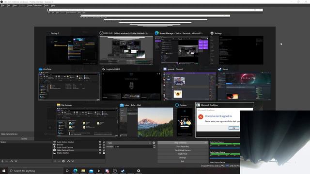
Task: Click the OBS Studio taskbar icon
Action: pos(115,171)
